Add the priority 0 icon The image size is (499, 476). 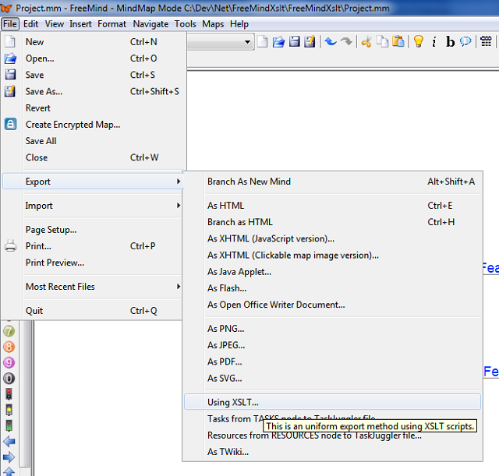click(x=9, y=379)
